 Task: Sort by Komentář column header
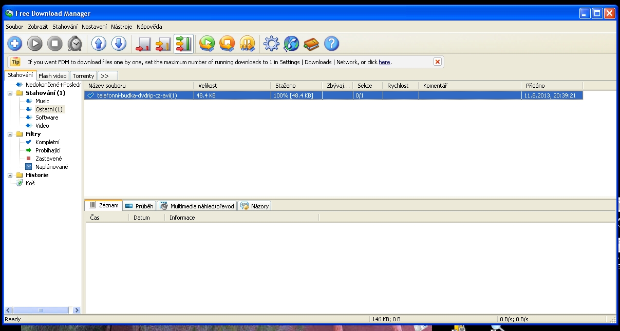click(x=469, y=86)
